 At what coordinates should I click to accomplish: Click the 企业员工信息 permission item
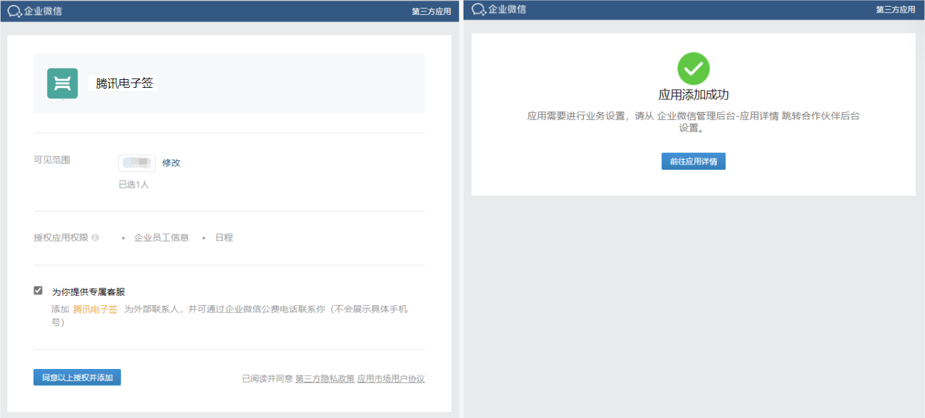(161, 238)
